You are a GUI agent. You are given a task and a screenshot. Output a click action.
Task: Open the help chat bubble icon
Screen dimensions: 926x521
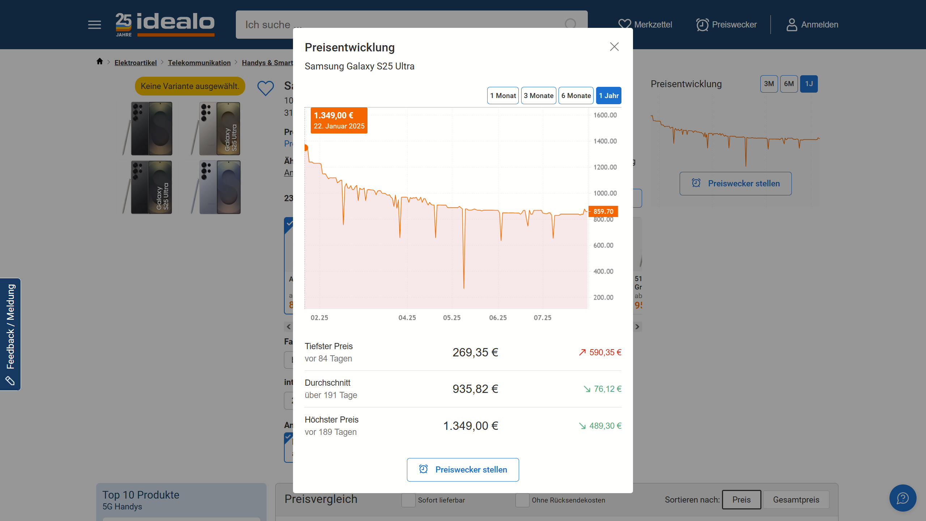tap(902, 498)
